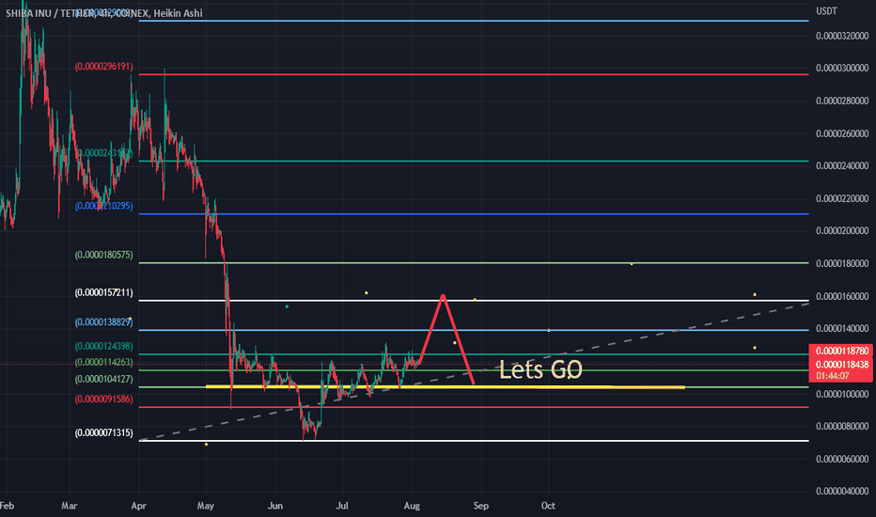The height and width of the screenshot is (517, 876).
Task: Click price scale value 0.0000240000
Action: point(842,166)
